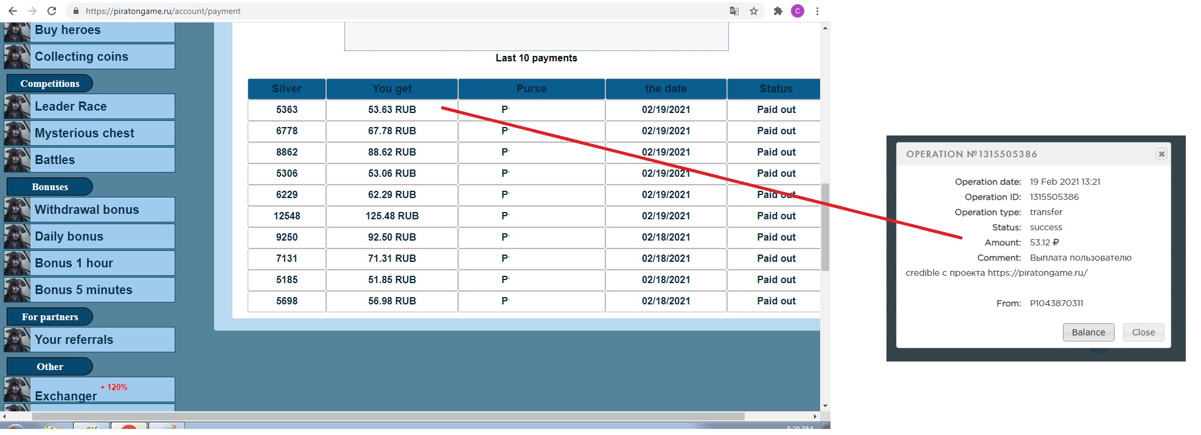1201x435 pixels.
Task: Open Daily bonus page
Action: [69, 236]
